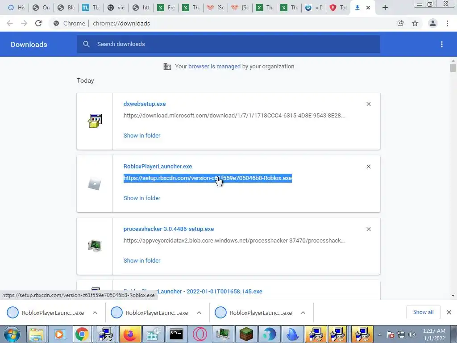Click the Search downloads field

pyautogui.click(x=228, y=44)
